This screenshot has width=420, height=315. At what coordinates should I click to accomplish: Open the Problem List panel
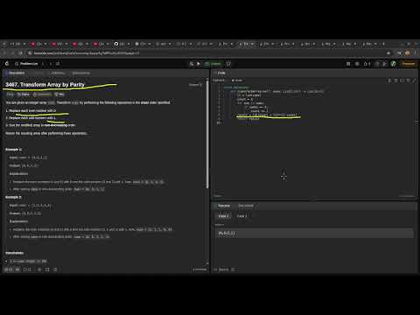(27, 64)
